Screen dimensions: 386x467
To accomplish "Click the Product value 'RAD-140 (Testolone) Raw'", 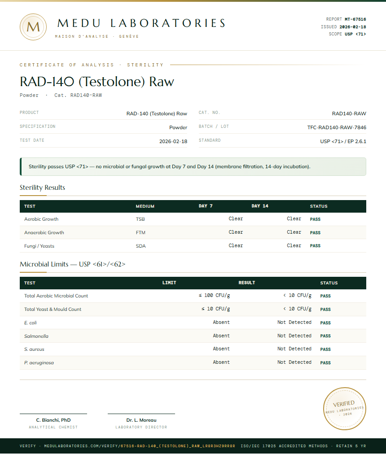I will (x=157, y=113).
